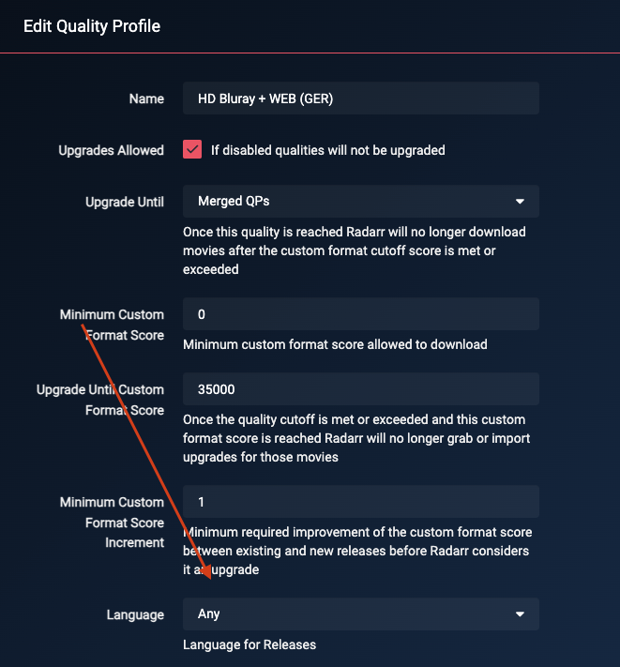Focus the Minimum Custom Format Score field showing 0

click(361, 314)
